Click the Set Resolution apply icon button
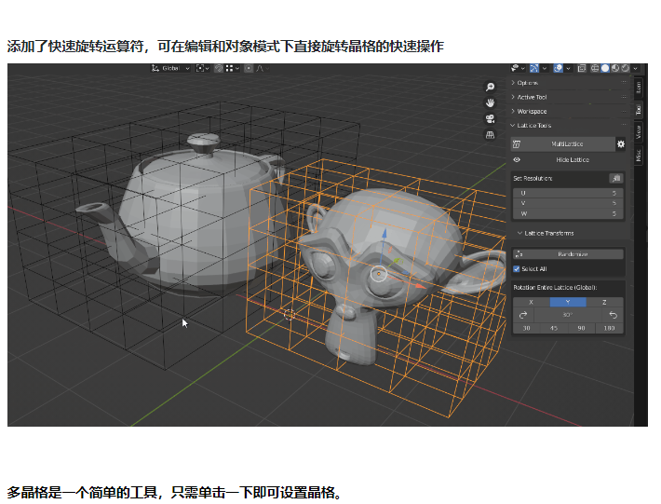This screenshot has height=504, width=661. 616,179
